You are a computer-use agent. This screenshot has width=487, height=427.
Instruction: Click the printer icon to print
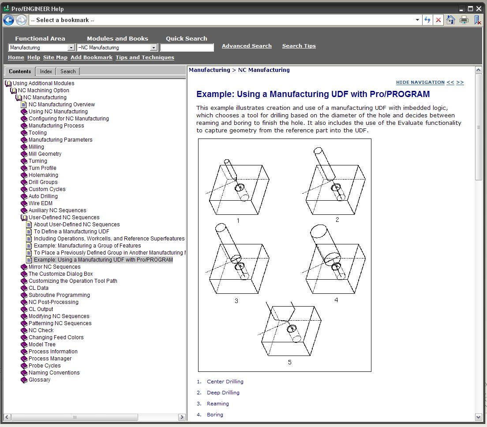coord(464,20)
